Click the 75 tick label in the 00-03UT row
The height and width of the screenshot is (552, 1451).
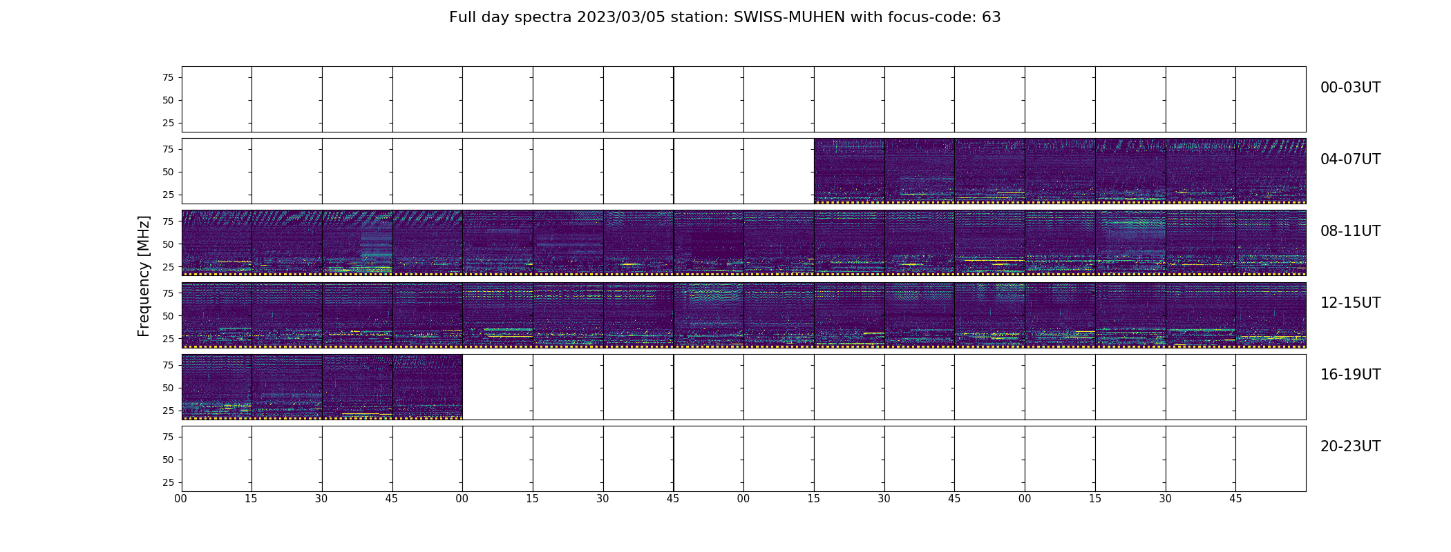pos(168,77)
